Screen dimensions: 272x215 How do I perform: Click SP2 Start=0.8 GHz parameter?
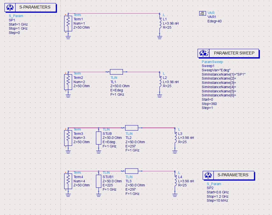[x=218, y=192]
